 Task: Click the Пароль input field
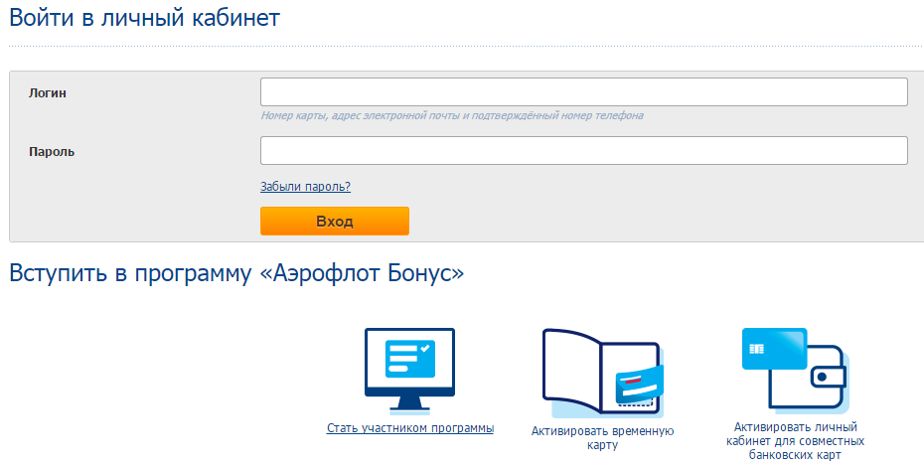[583, 151]
